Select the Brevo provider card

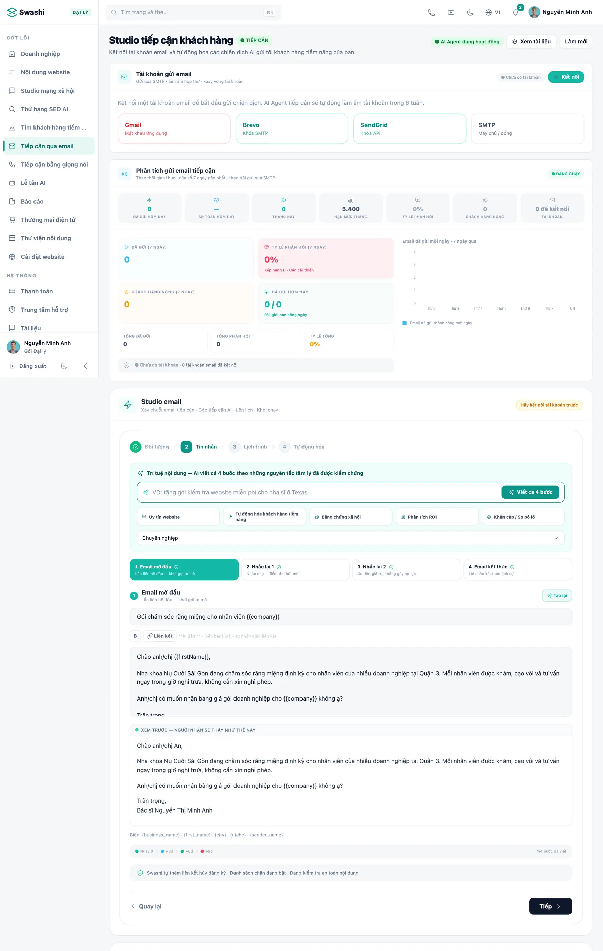292,129
